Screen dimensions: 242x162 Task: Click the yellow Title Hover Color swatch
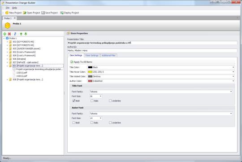point(90,72)
